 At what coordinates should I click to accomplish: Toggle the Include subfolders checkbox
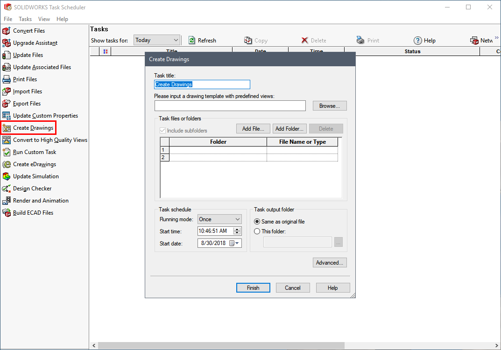[x=162, y=131]
